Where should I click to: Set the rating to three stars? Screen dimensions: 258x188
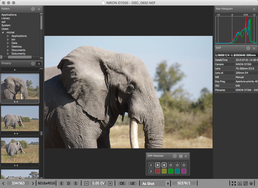coord(171,165)
